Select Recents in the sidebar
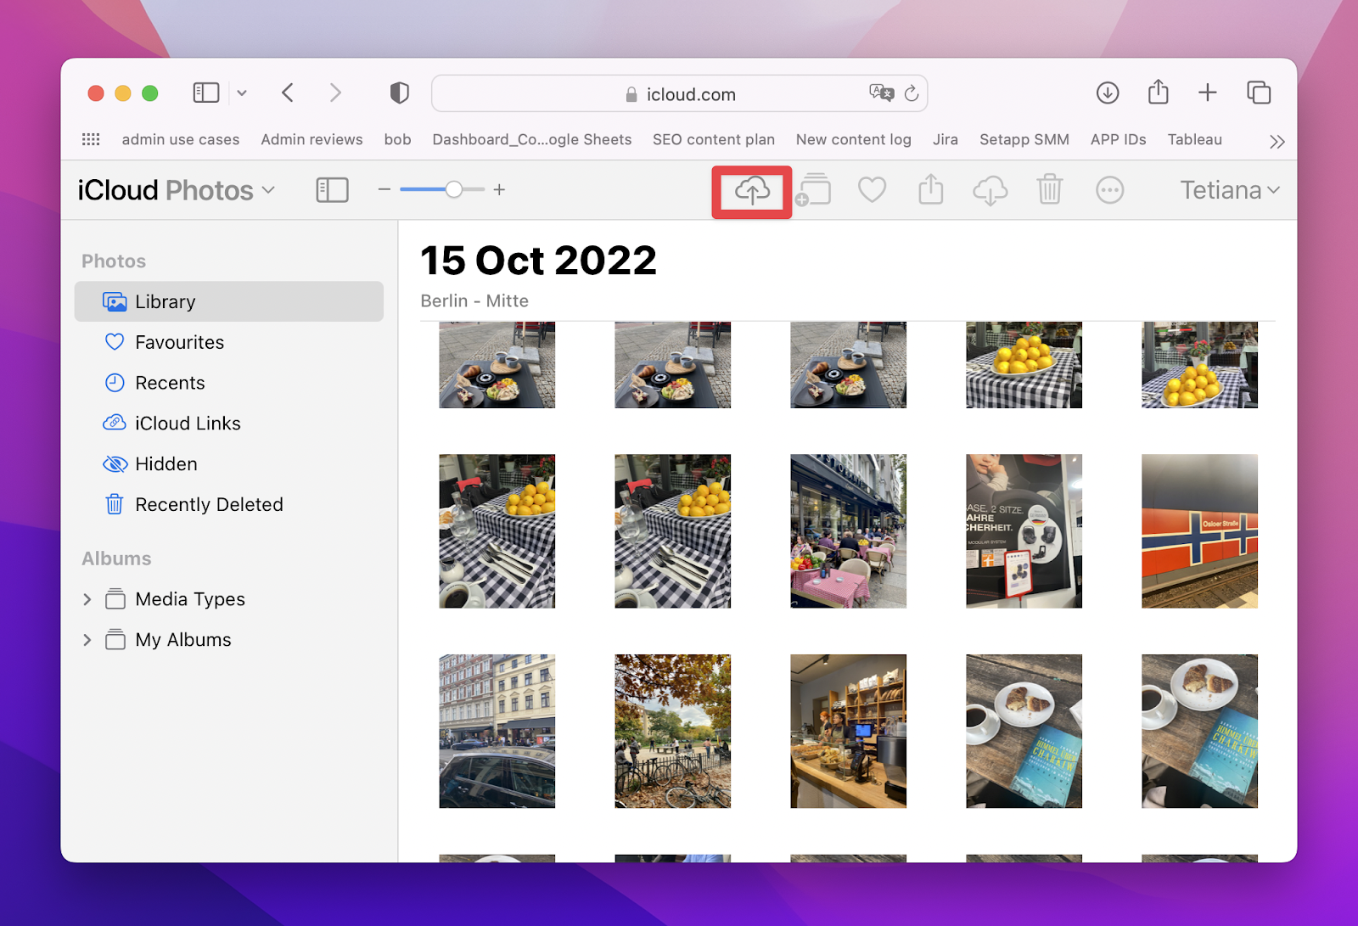 coord(229,383)
